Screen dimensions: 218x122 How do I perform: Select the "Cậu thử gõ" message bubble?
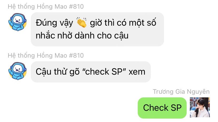pyautogui.click(x=91, y=72)
